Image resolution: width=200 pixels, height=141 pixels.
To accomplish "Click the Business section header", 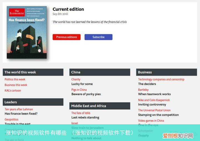I will 167,72.
